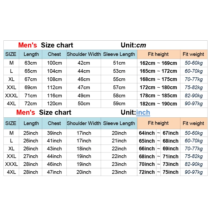The width and height of the screenshot is (211, 211).
Task: Click the red "Men's" title above the inch table
Action: (26, 112)
